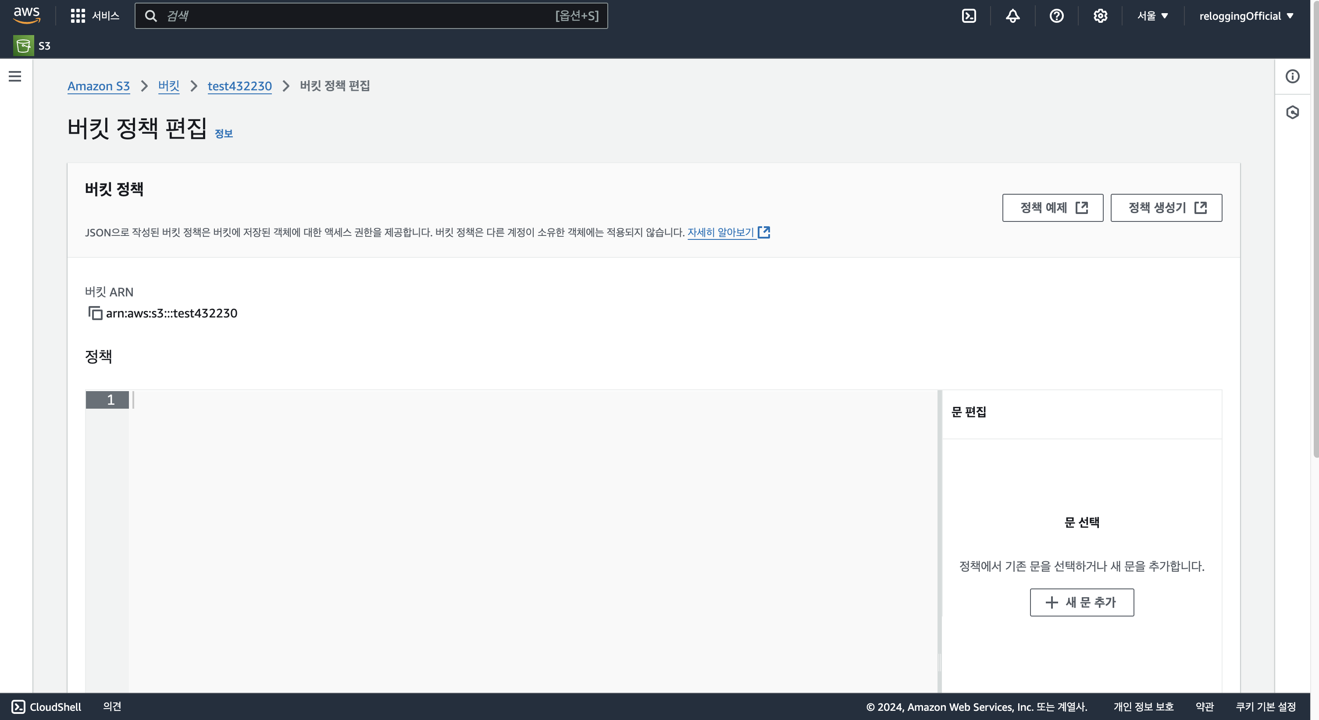Go to the test432230 breadcrumb
This screenshot has height=720, width=1319.
[239, 86]
